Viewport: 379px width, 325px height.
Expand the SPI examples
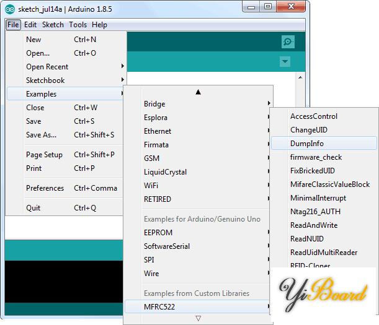198,260
